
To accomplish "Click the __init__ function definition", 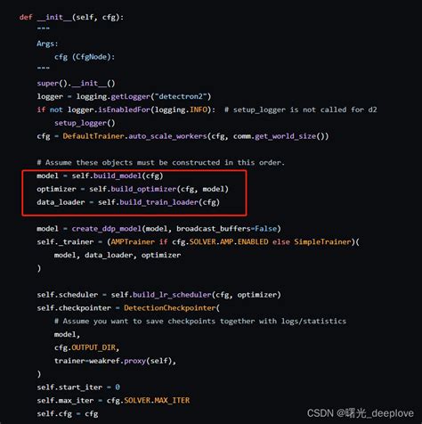I will pos(54,17).
